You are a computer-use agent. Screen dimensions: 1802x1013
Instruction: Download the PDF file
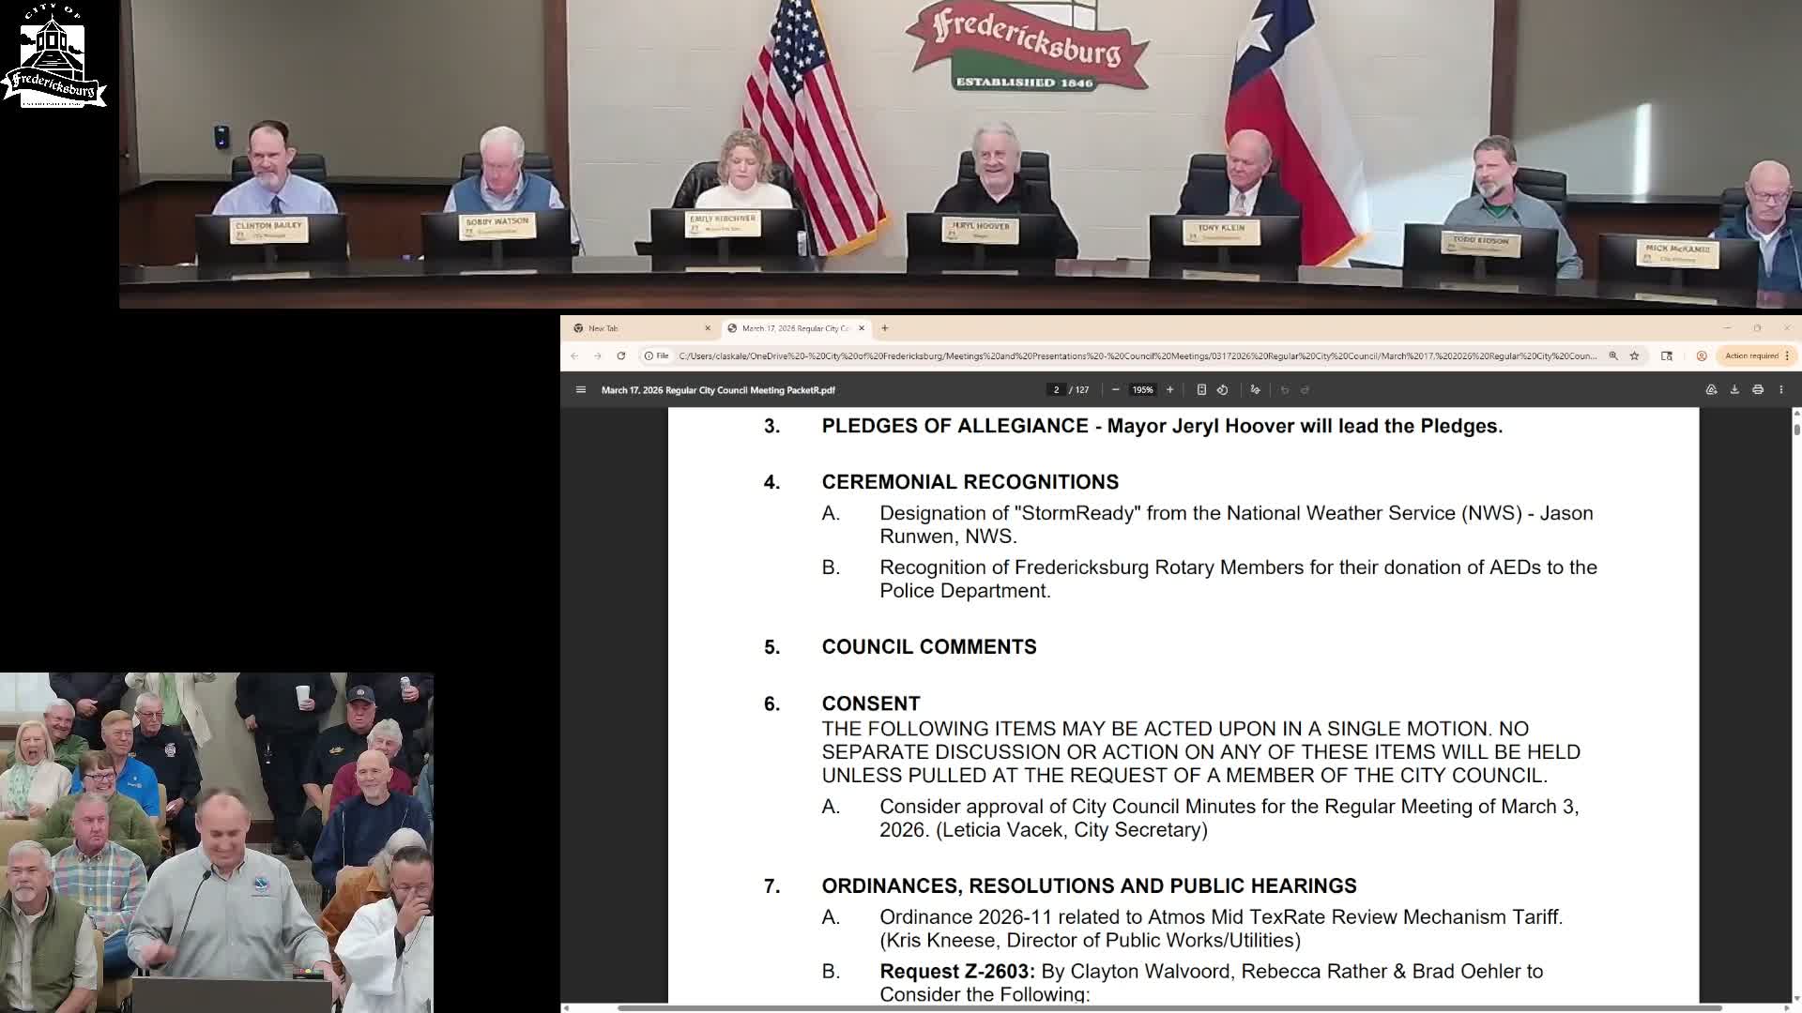click(x=1734, y=390)
